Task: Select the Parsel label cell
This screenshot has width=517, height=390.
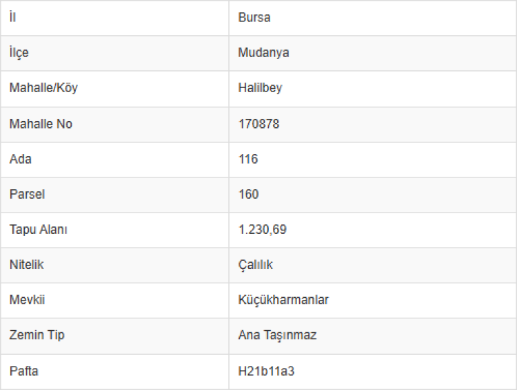Action: coord(27,194)
